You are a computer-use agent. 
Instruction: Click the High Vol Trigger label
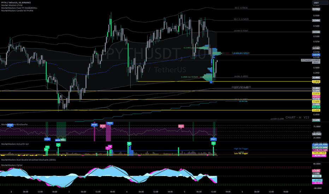241,149
